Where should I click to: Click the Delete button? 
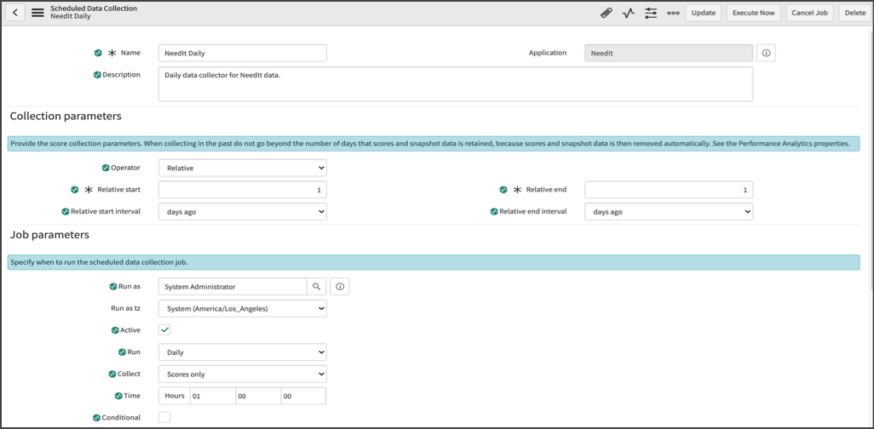coord(855,13)
